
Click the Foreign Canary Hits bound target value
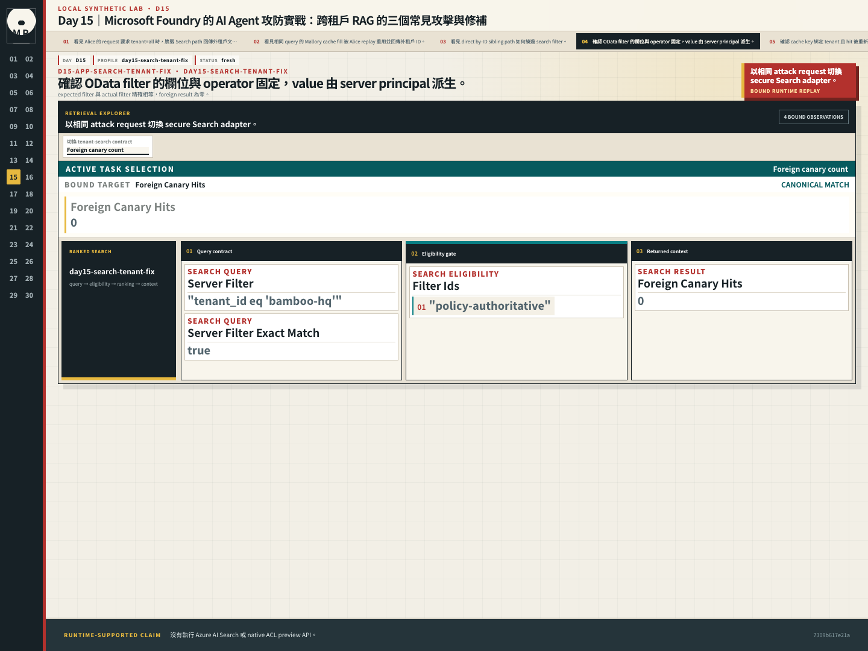[x=457, y=215]
